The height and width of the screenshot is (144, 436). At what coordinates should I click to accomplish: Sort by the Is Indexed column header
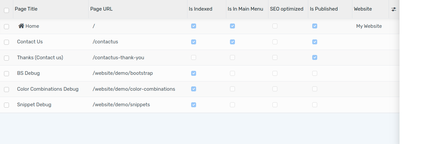[200, 9]
